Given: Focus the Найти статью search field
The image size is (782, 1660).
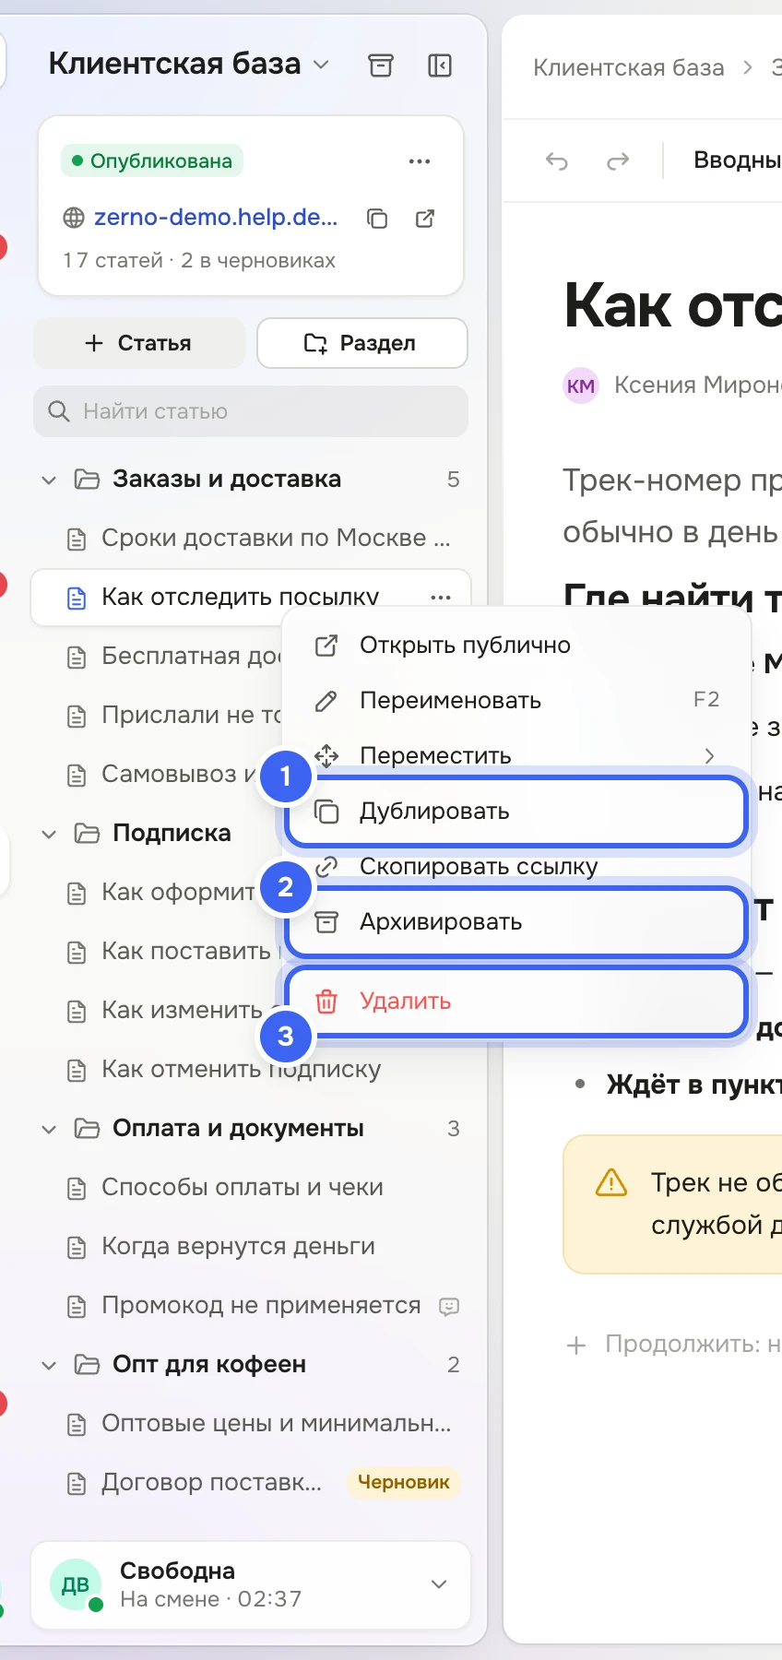Looking at the screenshot, I should (x=251, y=411).
